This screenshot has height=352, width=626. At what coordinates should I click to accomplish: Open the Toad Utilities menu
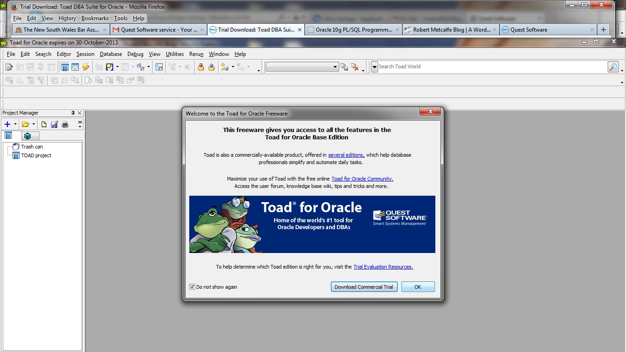[175, 54]
